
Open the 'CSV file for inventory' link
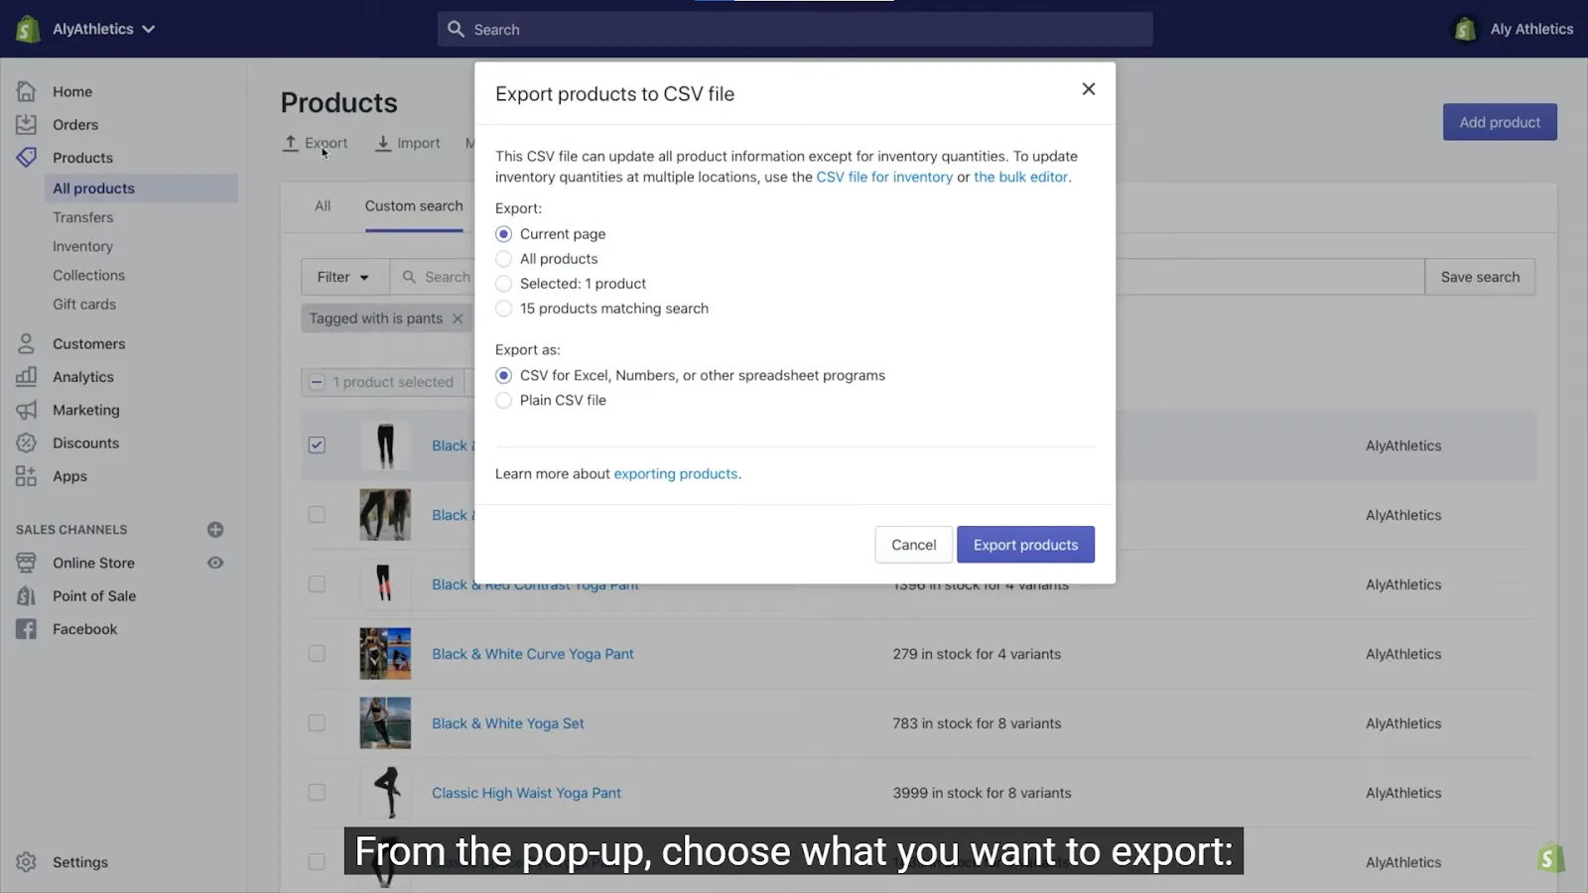[x=884, y=177]
